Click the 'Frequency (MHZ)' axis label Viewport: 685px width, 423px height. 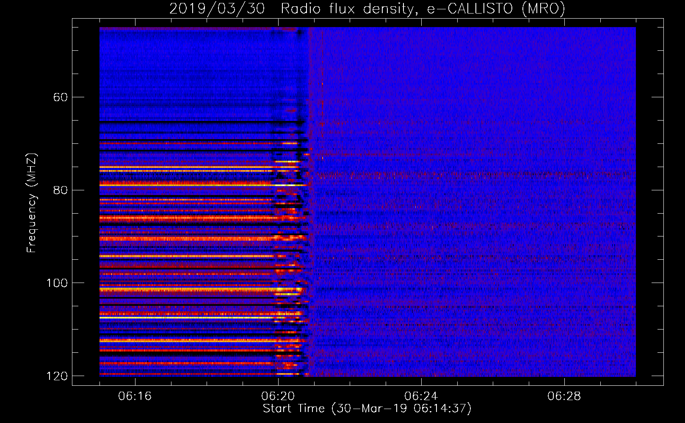[x=32, y=203]
